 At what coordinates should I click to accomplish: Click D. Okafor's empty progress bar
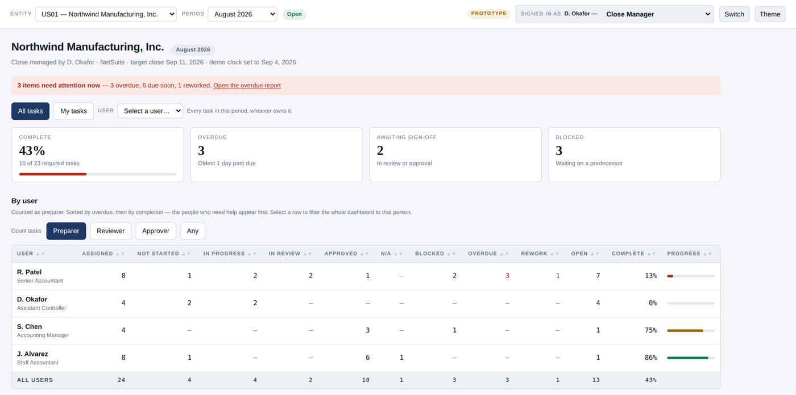691,303
